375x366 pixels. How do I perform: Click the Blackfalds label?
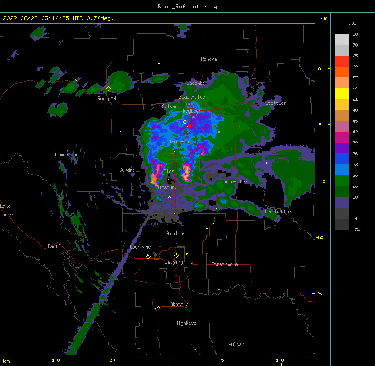pos(192,97)
